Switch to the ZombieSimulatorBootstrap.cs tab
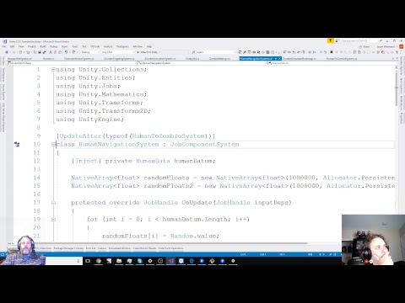The height and width of the screenshot is (303, 405). [x=300, y=59]
